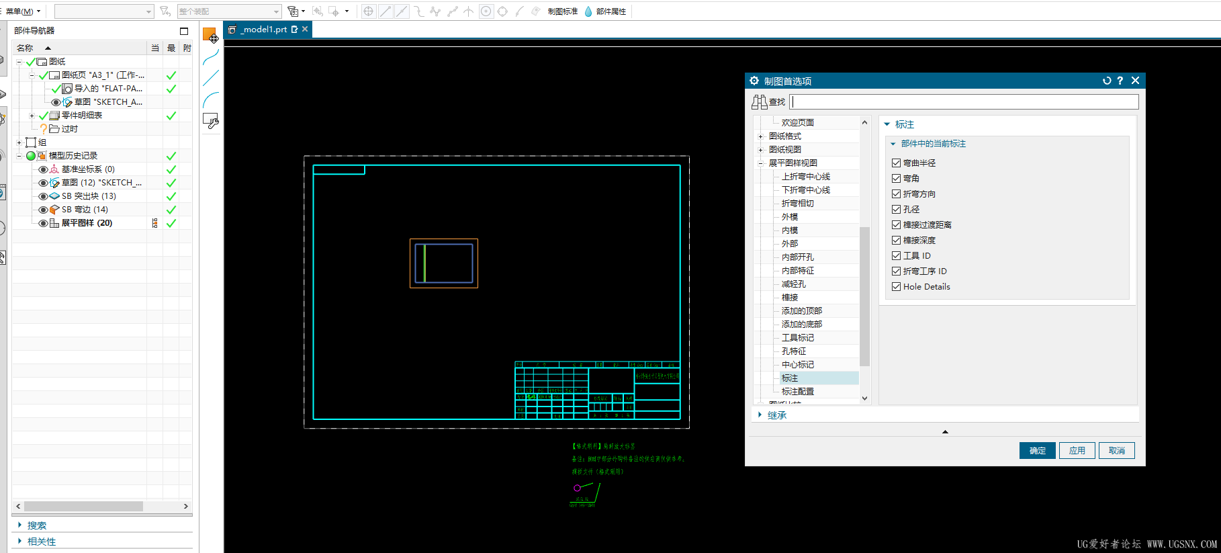Click the SB tab feature icon row (13)
This screenshot has width=1221, height=553.
coord(54,196)
